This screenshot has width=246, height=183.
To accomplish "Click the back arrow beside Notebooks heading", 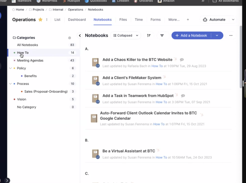I will (x=80, y=35).
